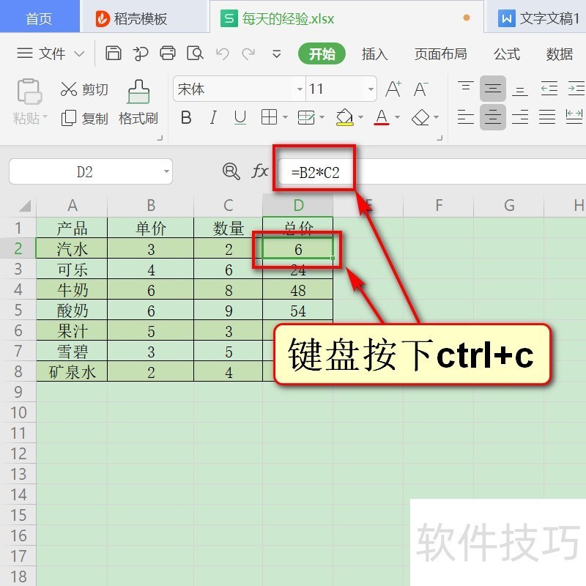Open Print Preview icon

(x=195, y=53)
